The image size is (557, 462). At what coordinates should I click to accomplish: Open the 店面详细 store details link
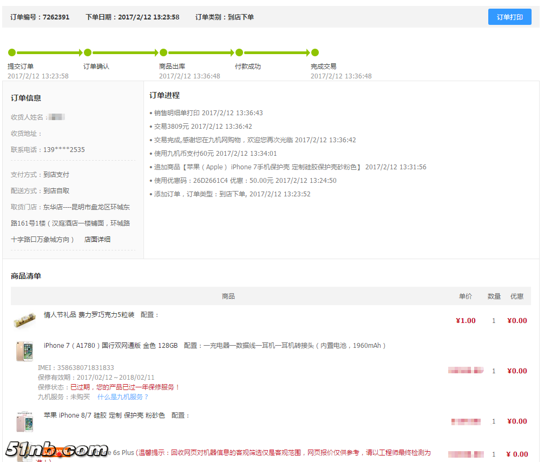97,239
